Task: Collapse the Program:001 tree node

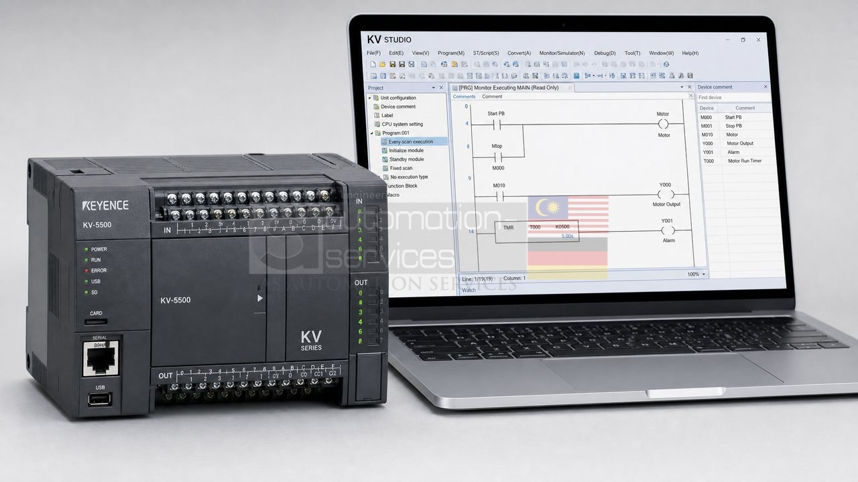Action: [x=371, y=133]
